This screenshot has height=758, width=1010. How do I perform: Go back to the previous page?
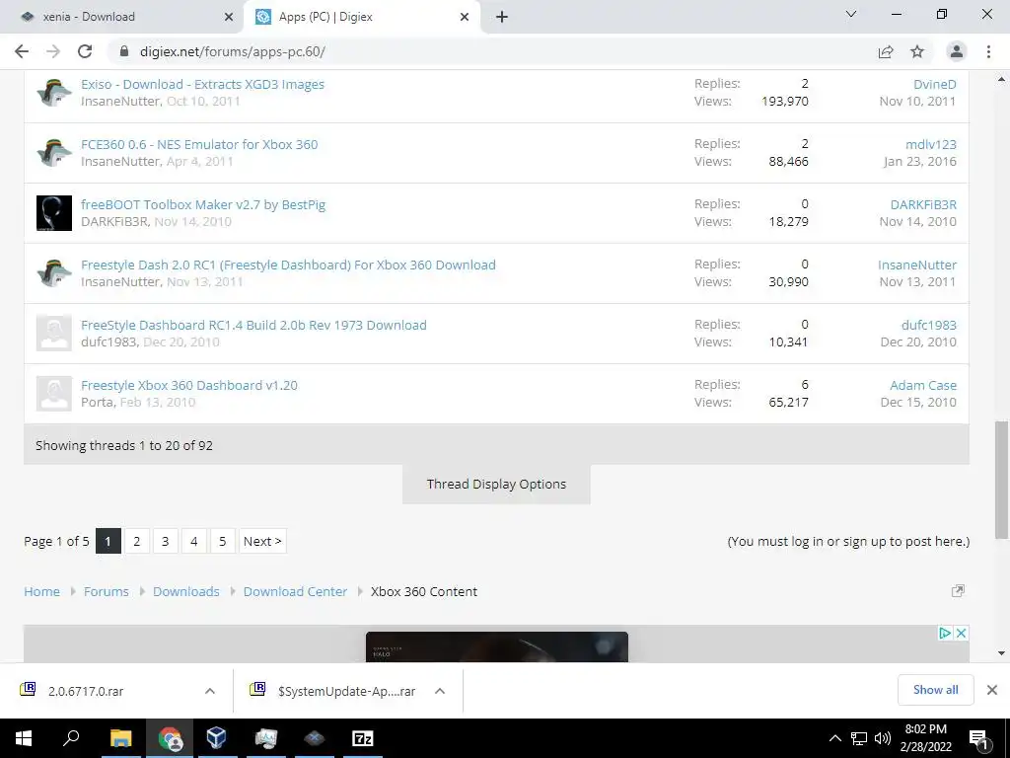coord(22,51)
